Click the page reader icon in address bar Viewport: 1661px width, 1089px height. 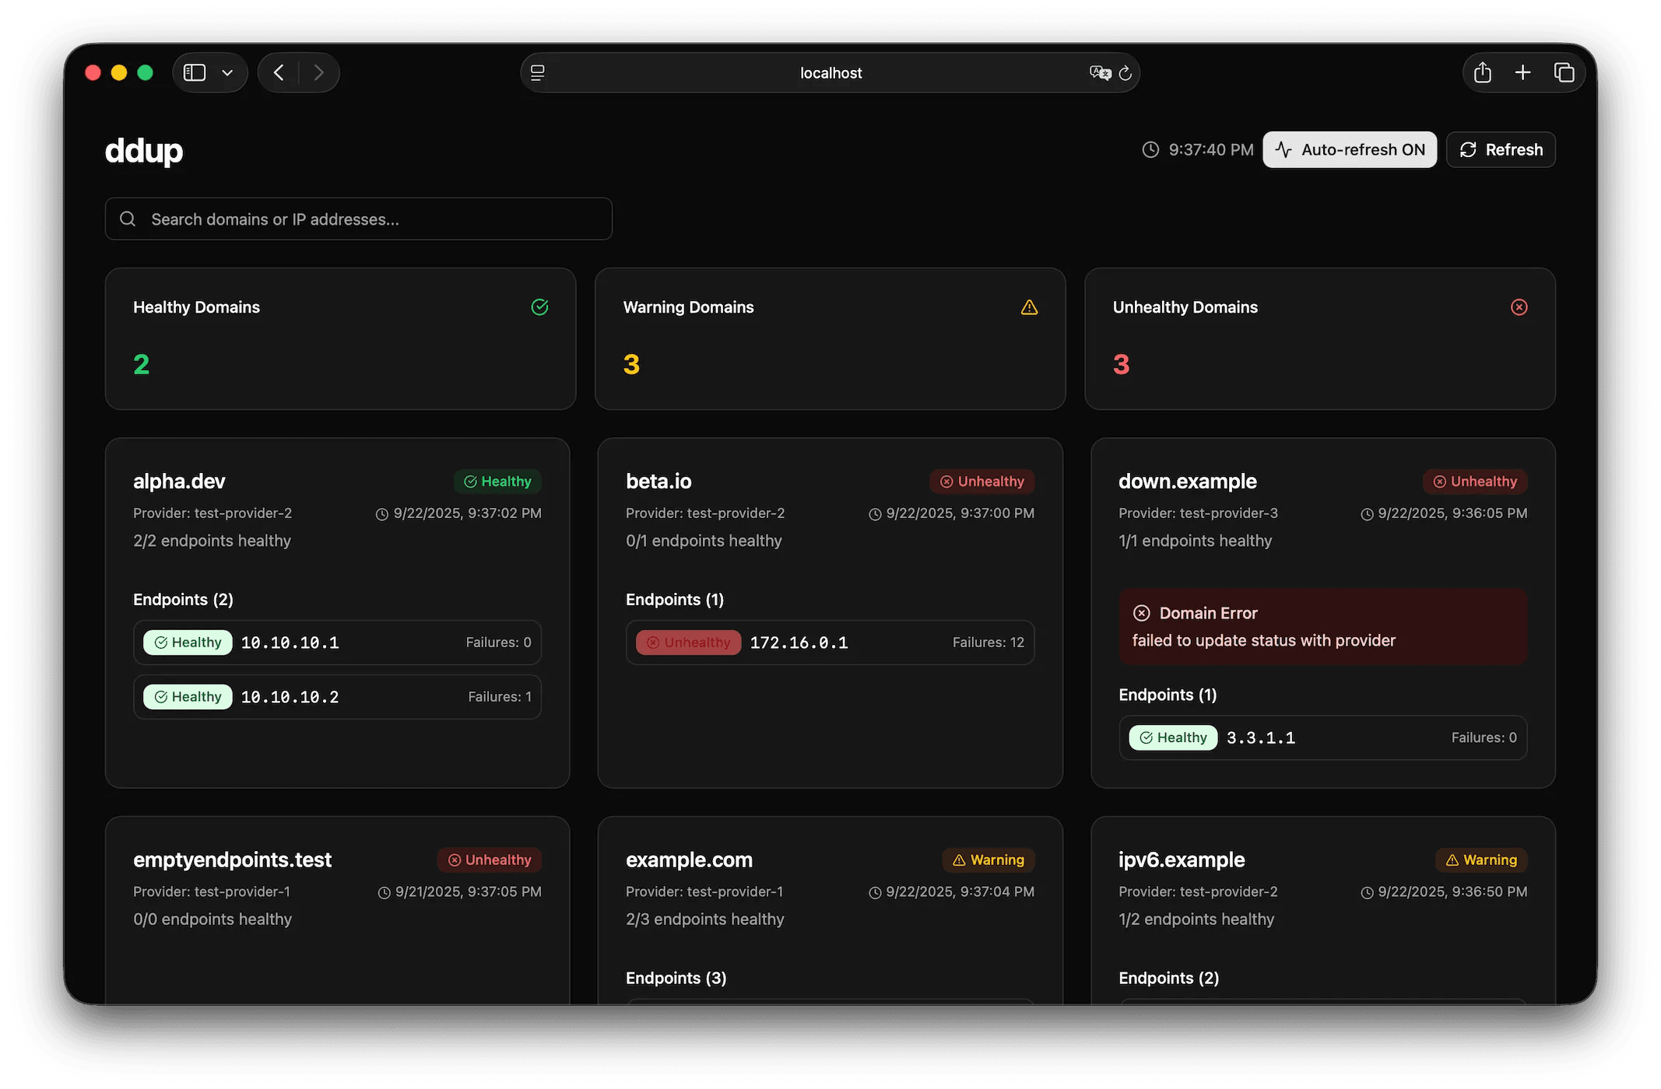538,72
